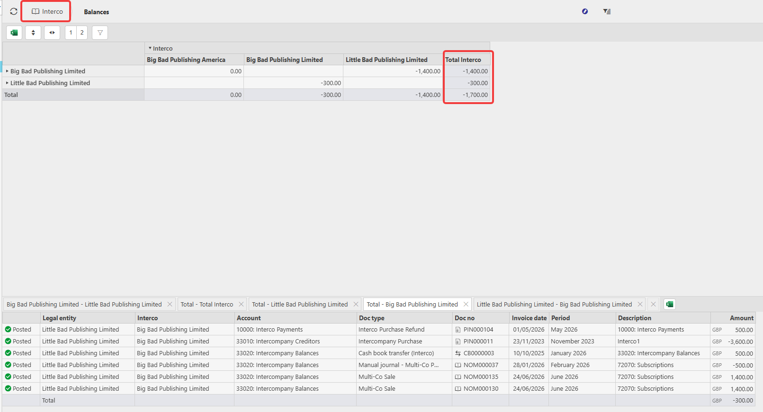
Task: Expand the Little Bad Publishing Limited row
Action: click(x=7, y=83)
